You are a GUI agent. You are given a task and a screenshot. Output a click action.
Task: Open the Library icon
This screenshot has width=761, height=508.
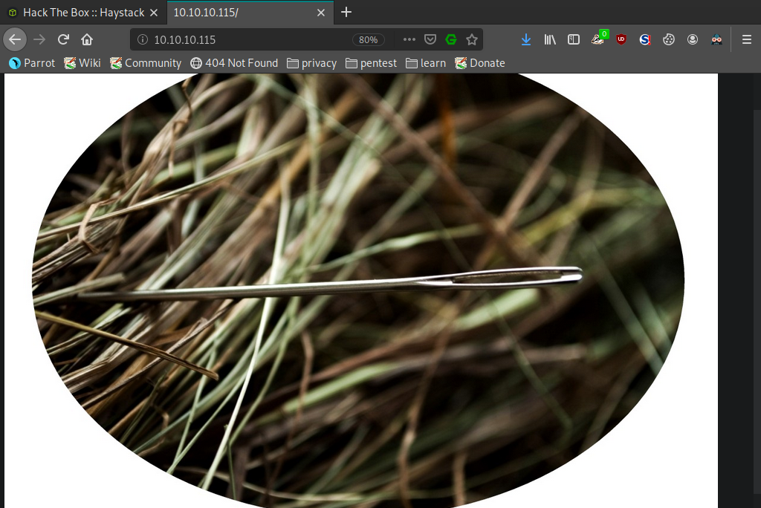pos(550,40)
